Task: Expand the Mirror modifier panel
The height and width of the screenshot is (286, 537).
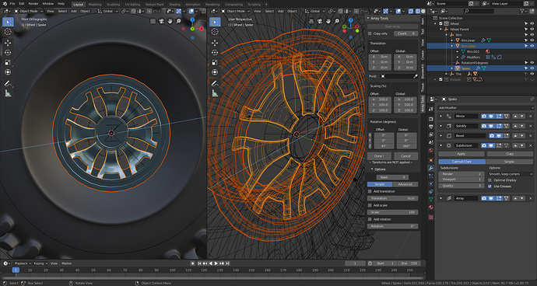Action: [x=440, y=117]
